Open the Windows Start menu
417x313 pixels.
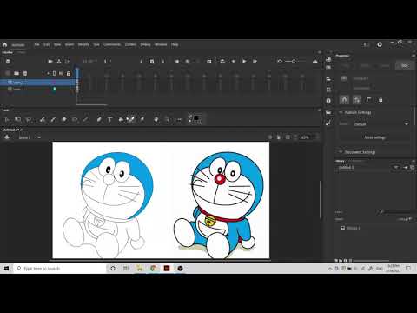point(6,269)
